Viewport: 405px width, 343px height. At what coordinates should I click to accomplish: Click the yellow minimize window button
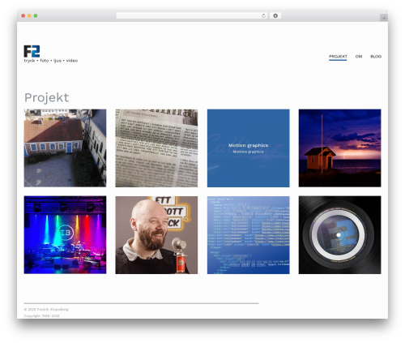(29, 15)
